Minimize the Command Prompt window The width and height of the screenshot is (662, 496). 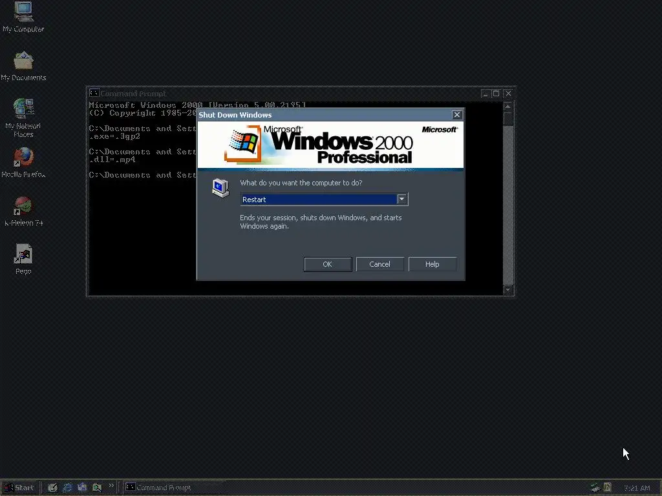tap(486, 94)
